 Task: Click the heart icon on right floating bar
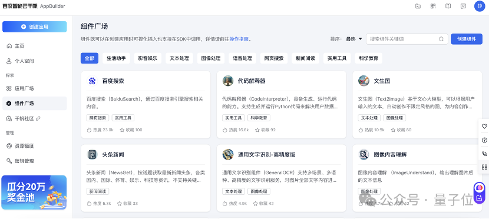click(484, 127)
